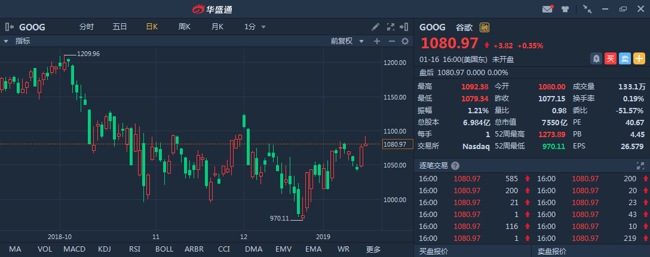Expand the 逐笔交易 tick trades panel
The width and height of the screenshot is (650, 257).
pos(640,166)
